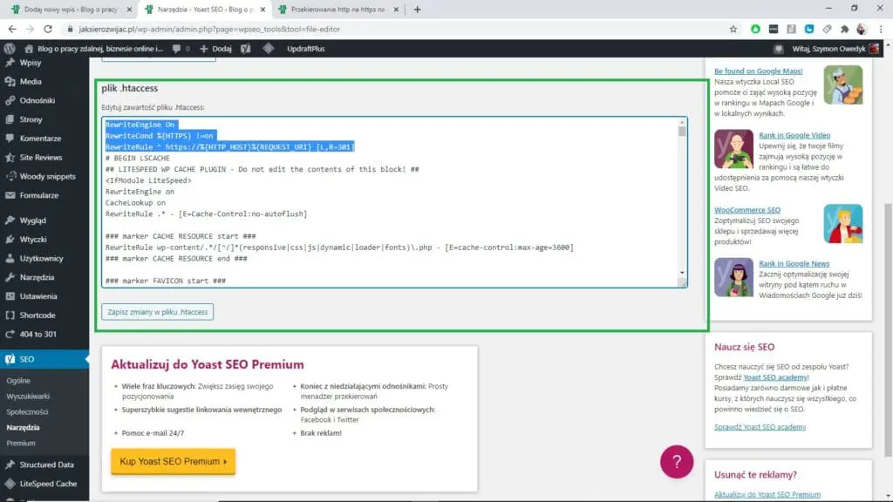The image size is (893, 502).
Task: Click the Yoast icon in admin bar
Action: tap(245, 49)
